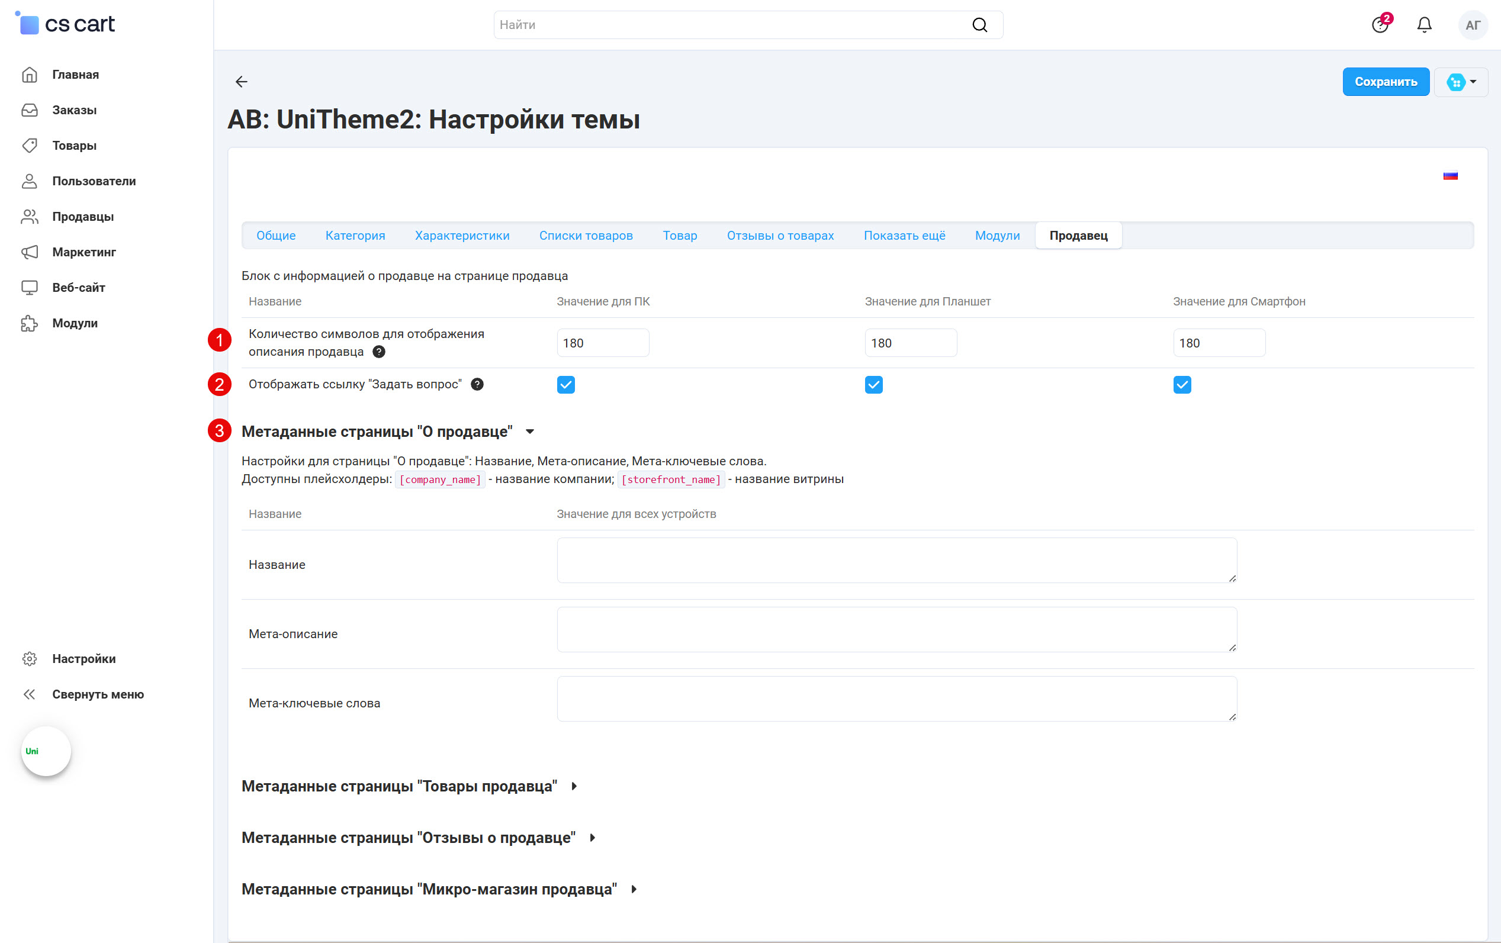
Task: Click the Russian flag language selector
Action: 1451,176
